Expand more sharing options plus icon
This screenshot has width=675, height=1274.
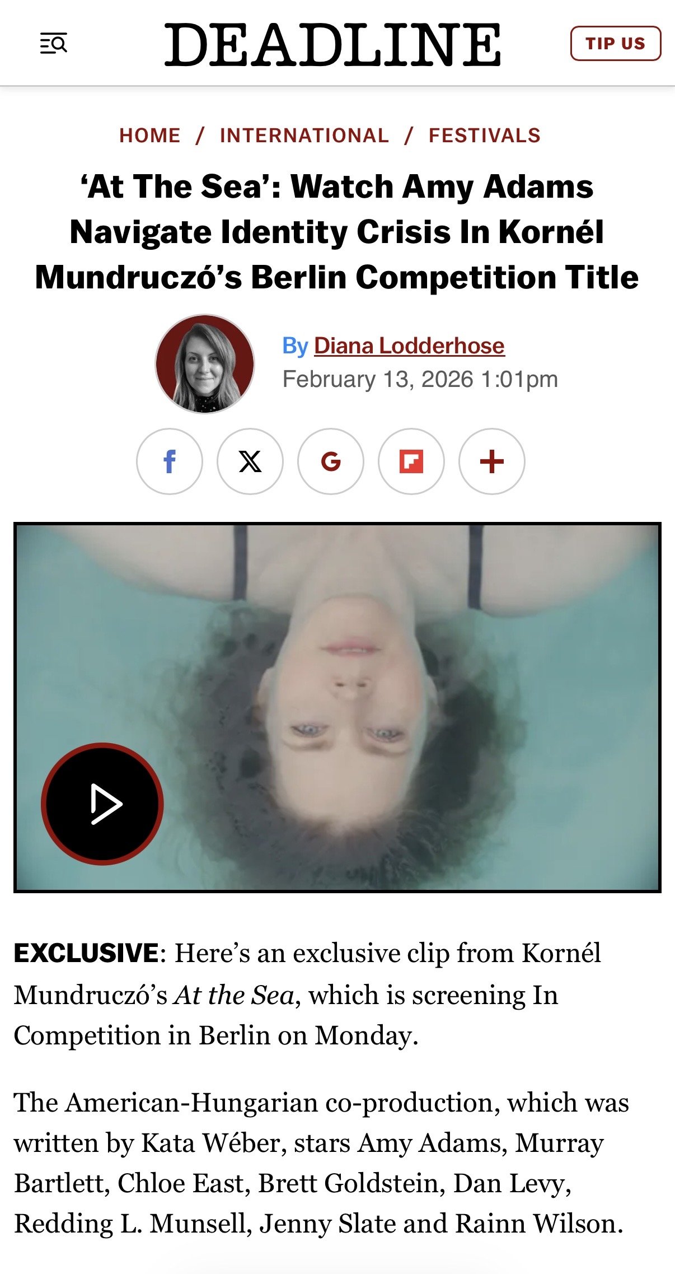click(492, 461)
